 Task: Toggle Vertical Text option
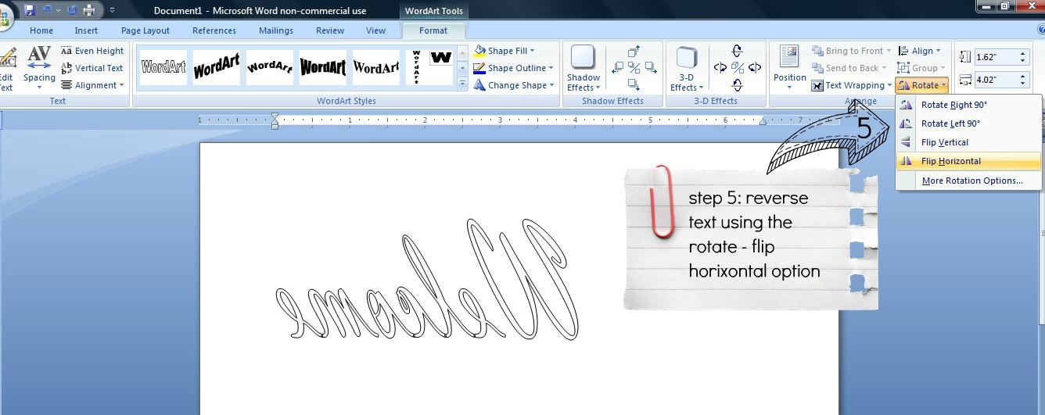[92, 68]
